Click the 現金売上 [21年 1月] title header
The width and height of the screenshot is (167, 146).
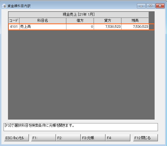(79, 15)
